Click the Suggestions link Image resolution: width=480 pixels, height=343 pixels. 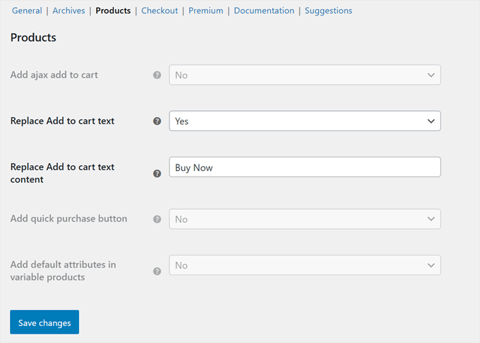tap(328, 11)
